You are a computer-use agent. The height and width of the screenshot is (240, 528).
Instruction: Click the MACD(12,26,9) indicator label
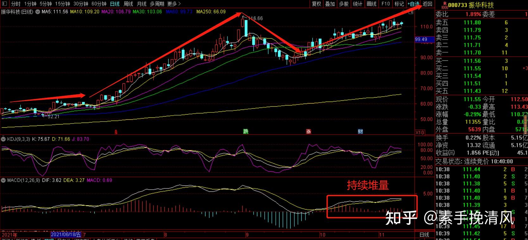pyautogui.click(x=24, y=180)
